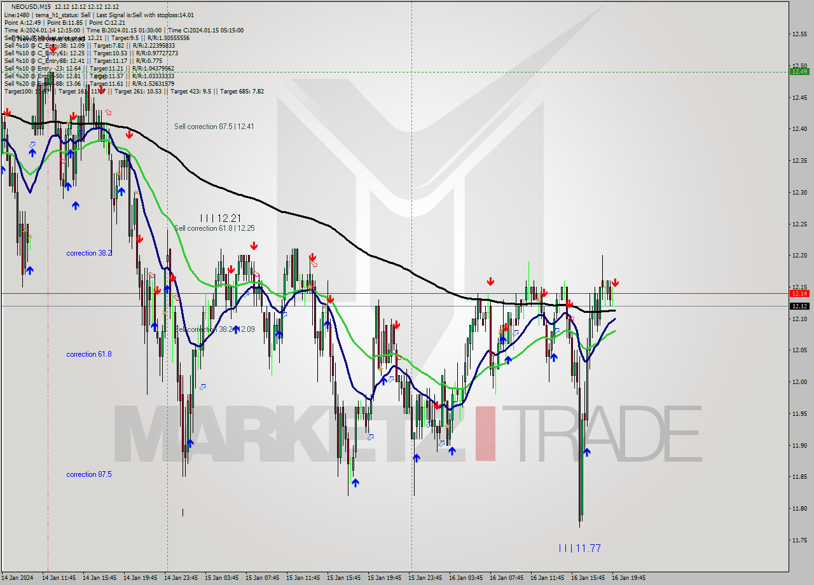This screenshot has height=585, width=814.
Task: Click the red 12.14 price tag
Action: [x=799, y=293]
